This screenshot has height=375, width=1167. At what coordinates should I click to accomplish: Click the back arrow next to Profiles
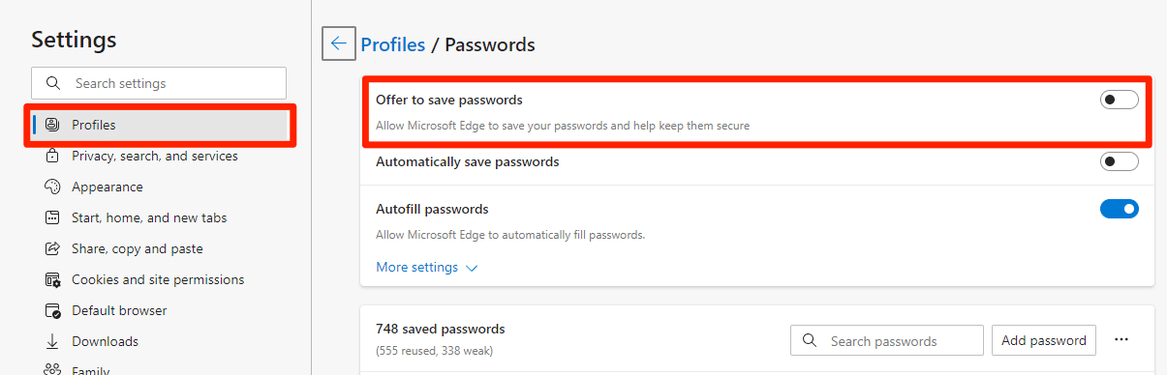click(339, 43)
